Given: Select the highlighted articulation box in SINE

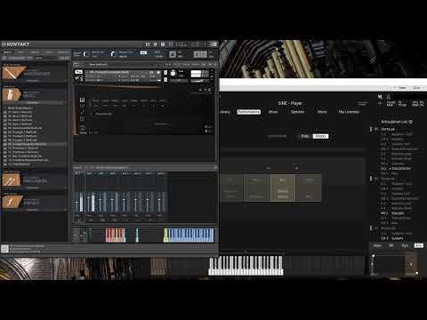Looking at the screenshot, I should 283,188.
